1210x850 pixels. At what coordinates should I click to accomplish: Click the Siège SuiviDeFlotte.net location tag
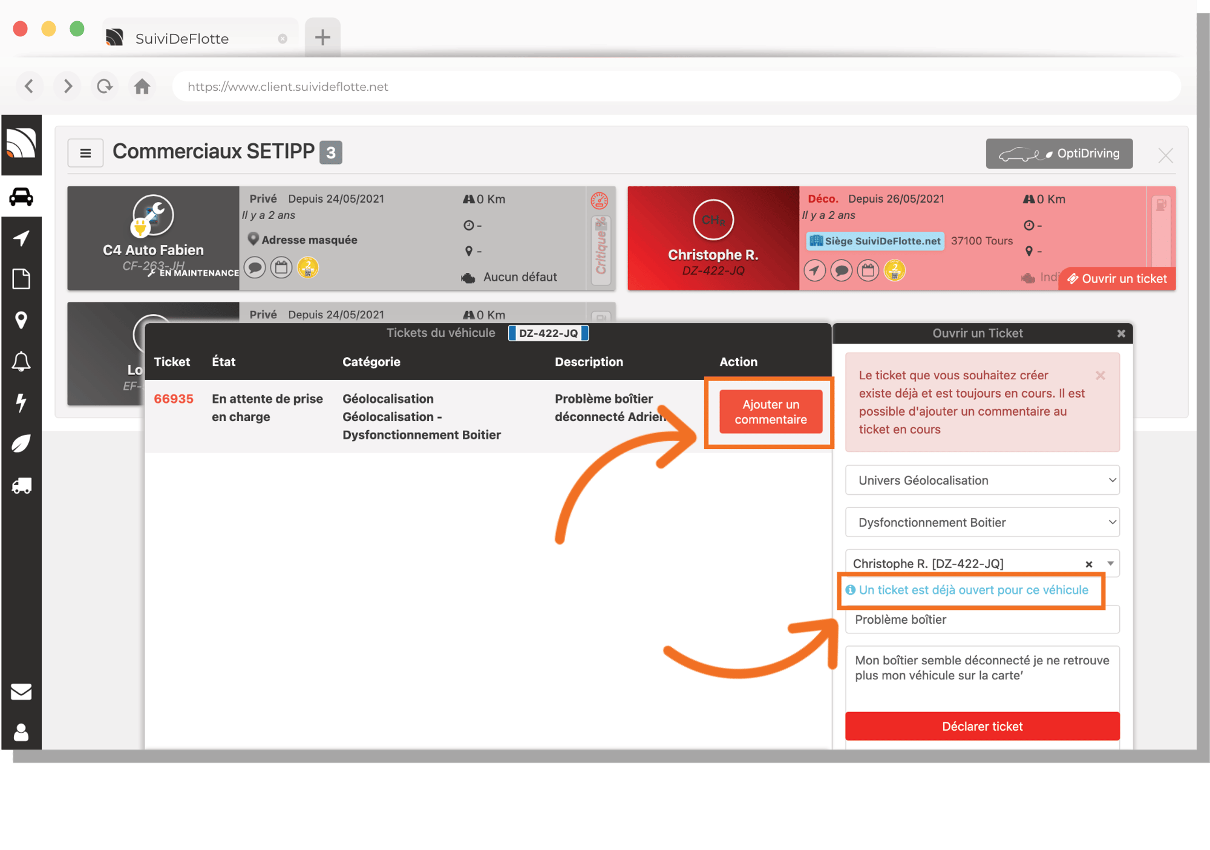(875, 241)
